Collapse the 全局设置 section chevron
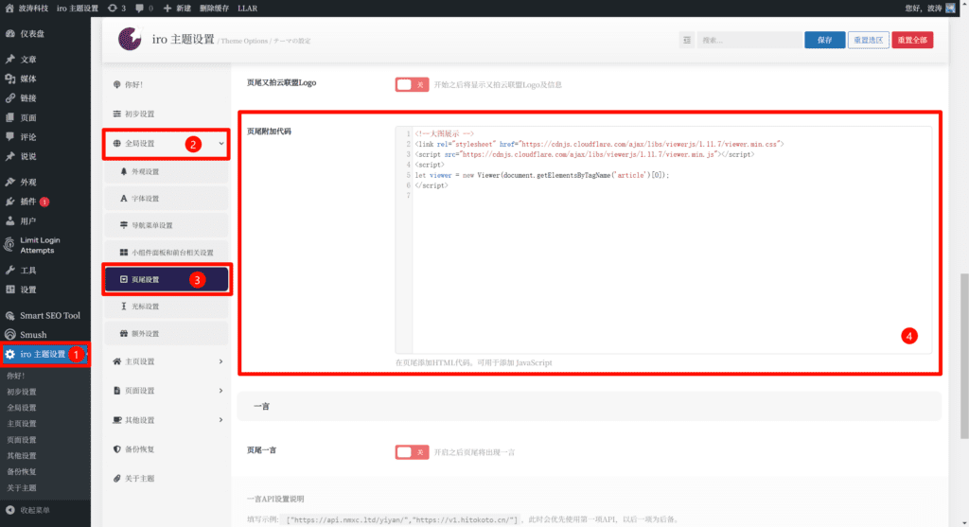The height and width of the screenshot is (527, 969). 221,143
